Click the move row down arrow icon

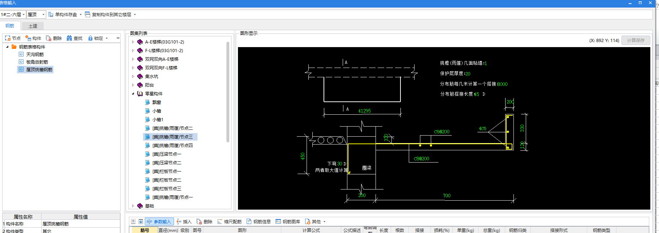click(141, 221)
